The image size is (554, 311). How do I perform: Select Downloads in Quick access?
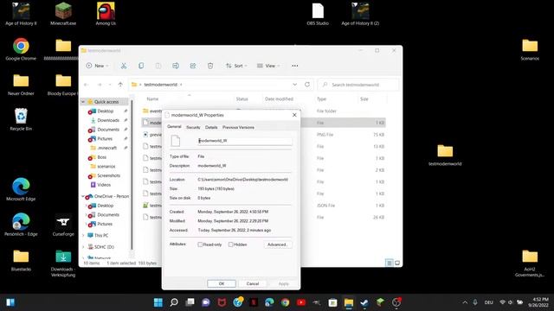coord(107,120)
